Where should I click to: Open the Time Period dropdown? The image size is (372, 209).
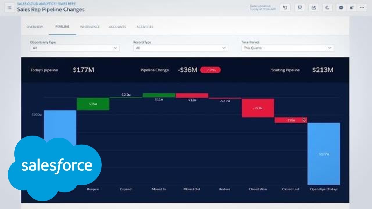(287, 48)
